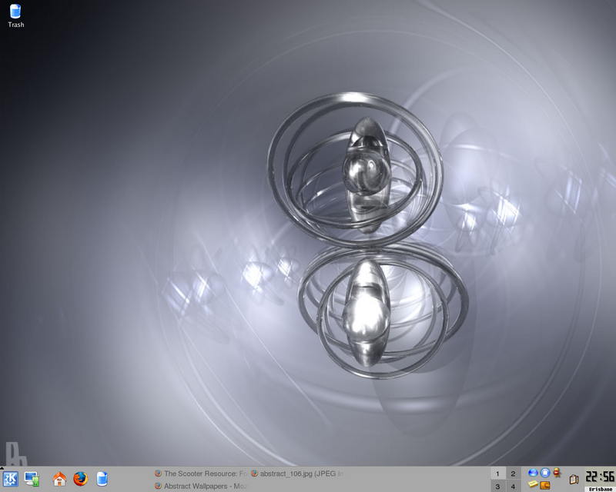This screenshot has height=492, width=616.
Task: Open the Klipper clipboard tray icon
Action: pos(574,479)
